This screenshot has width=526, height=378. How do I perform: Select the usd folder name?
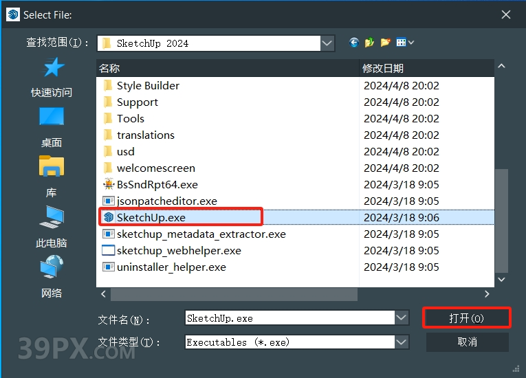[x=125, y=152]
